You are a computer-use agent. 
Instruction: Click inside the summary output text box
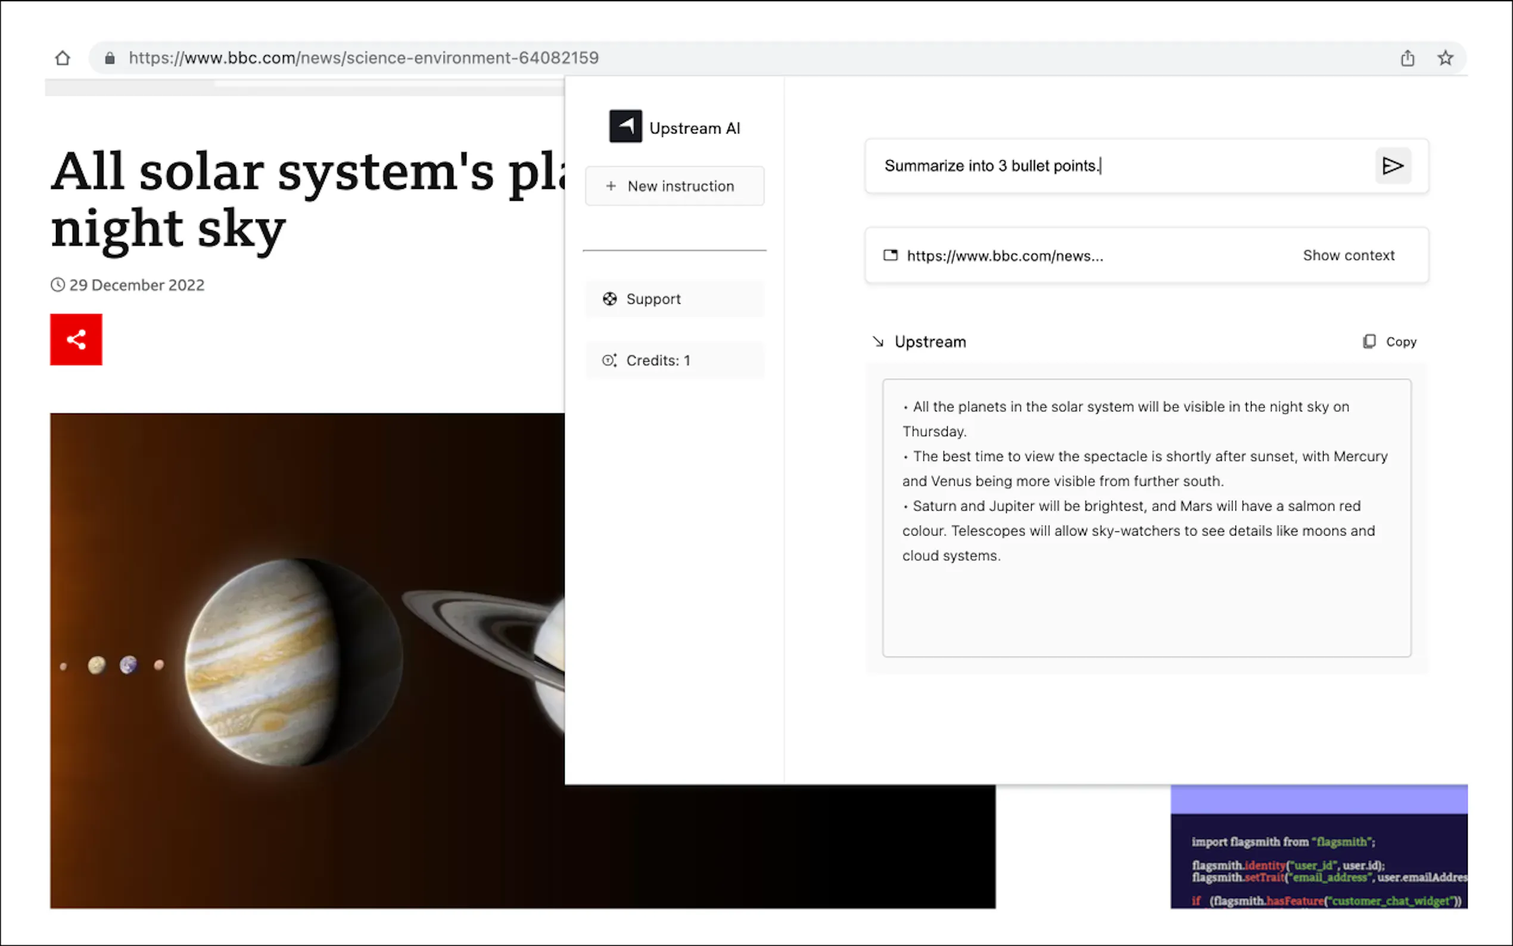(1146, 600)
